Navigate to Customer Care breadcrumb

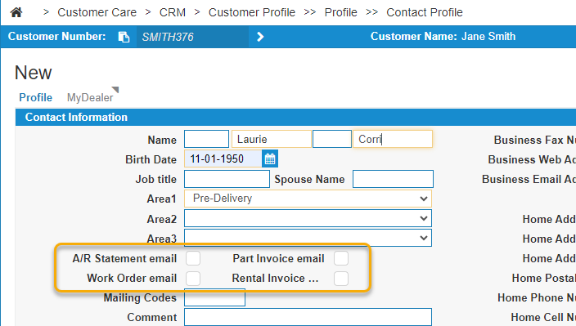pyautogui.click(x=97, y=12)
